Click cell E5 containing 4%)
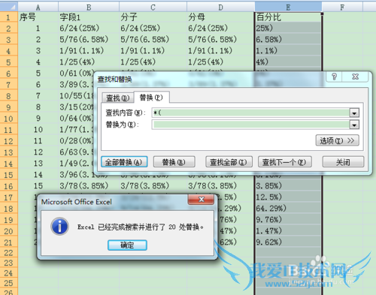 288,62
